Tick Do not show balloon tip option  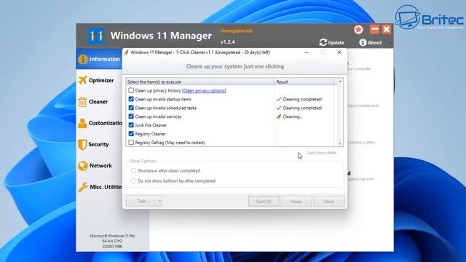click(x=133, y=181)
